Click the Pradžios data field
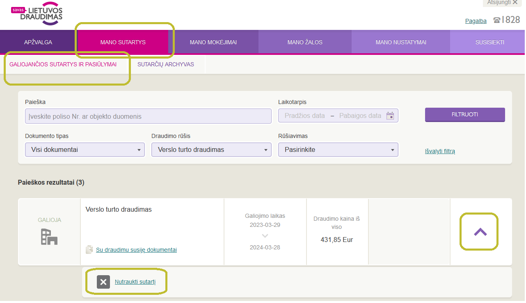Viewport: 526px width, 303px height. point(304,116)
